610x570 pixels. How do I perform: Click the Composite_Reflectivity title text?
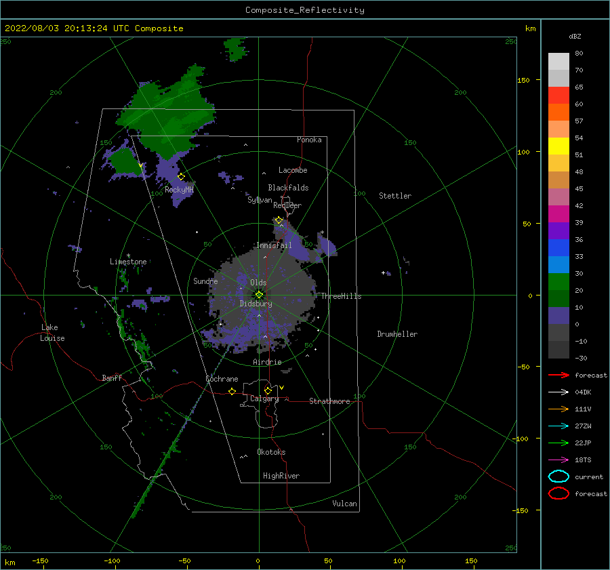click(305, 10)
